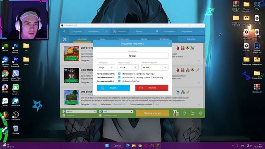The height and width of the screenshot is (149, 265).
Task: Open the 54.1.0 version name dropdown
Action: pos(154,67)
